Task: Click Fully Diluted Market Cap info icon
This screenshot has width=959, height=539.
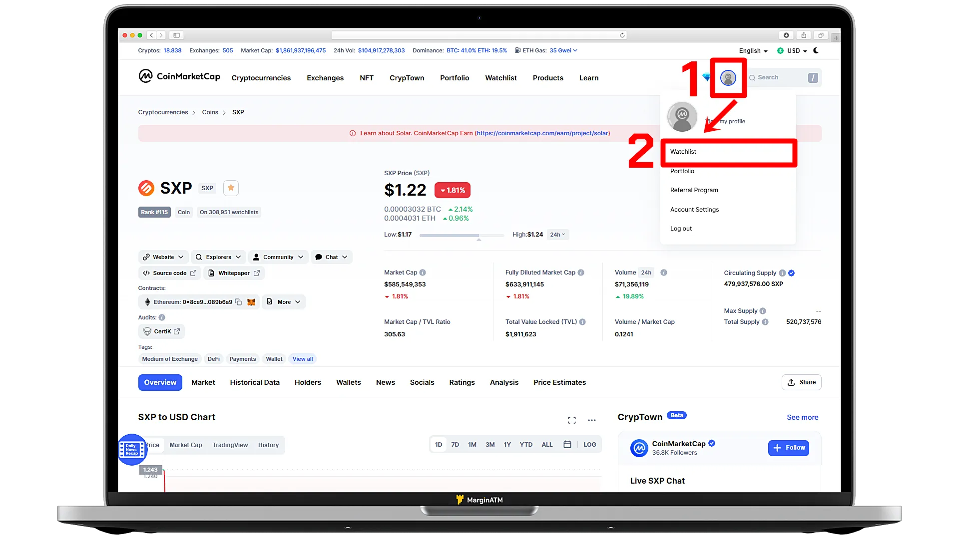Action: (581, 272)
